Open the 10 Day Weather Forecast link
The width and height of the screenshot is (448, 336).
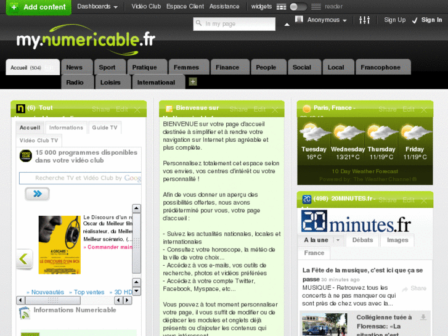point(365,171)
